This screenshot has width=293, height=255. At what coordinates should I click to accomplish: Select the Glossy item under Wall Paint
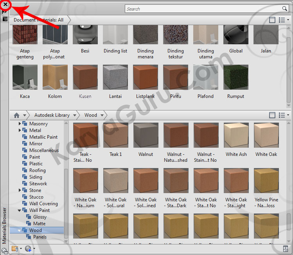coord(40,217)
